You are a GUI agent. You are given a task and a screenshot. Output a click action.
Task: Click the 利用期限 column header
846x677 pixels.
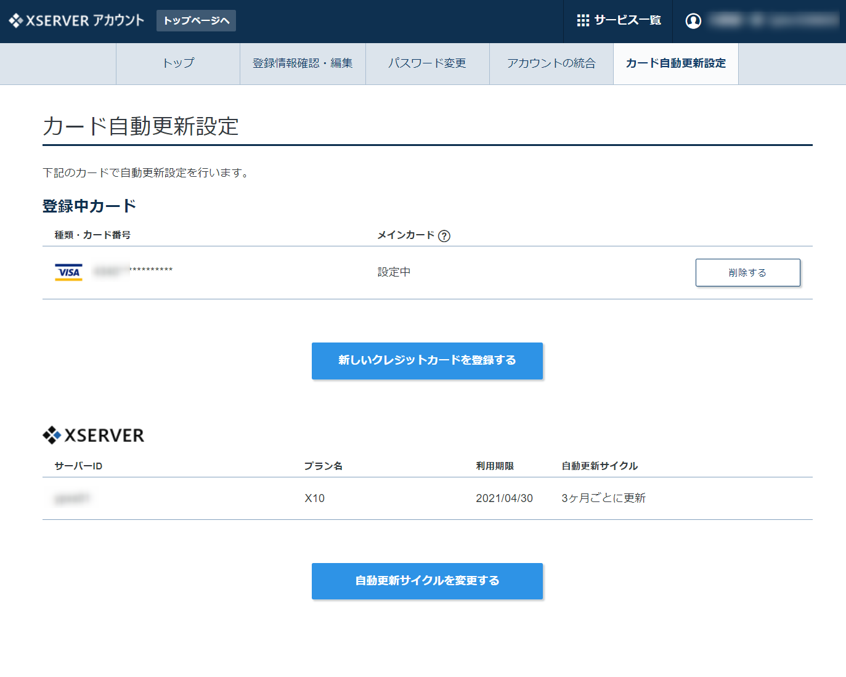(495, 466)
